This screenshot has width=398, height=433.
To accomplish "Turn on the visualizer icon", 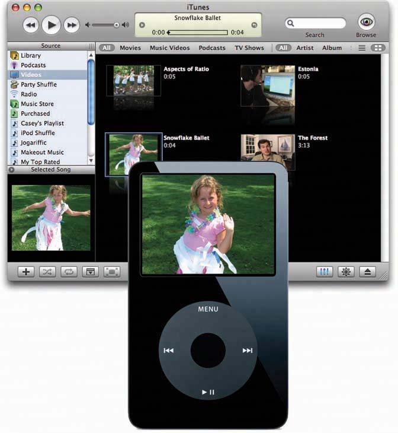I will point(346,272).
